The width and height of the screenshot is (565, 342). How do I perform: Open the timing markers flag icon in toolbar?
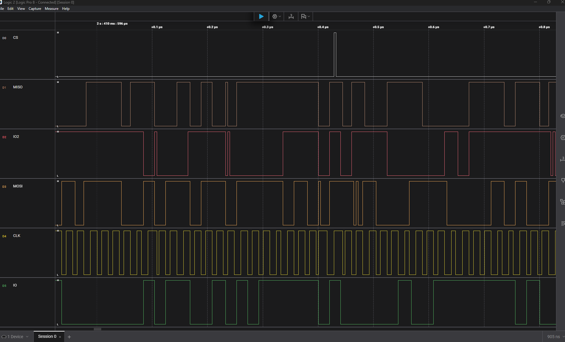coord(303,16)
